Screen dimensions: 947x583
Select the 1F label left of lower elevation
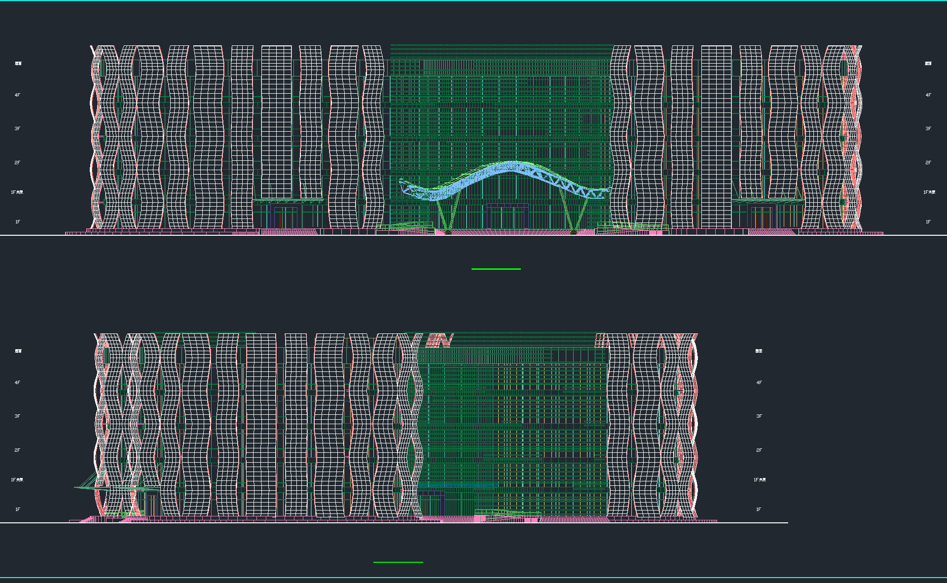(17, 510)
